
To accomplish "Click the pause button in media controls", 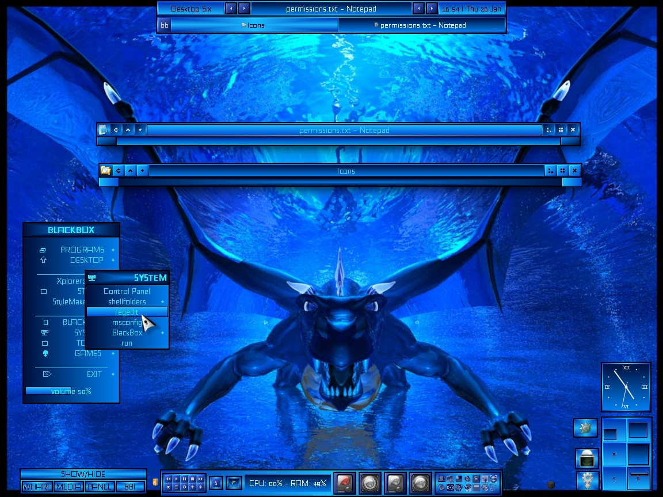I will tap(184, 479).
